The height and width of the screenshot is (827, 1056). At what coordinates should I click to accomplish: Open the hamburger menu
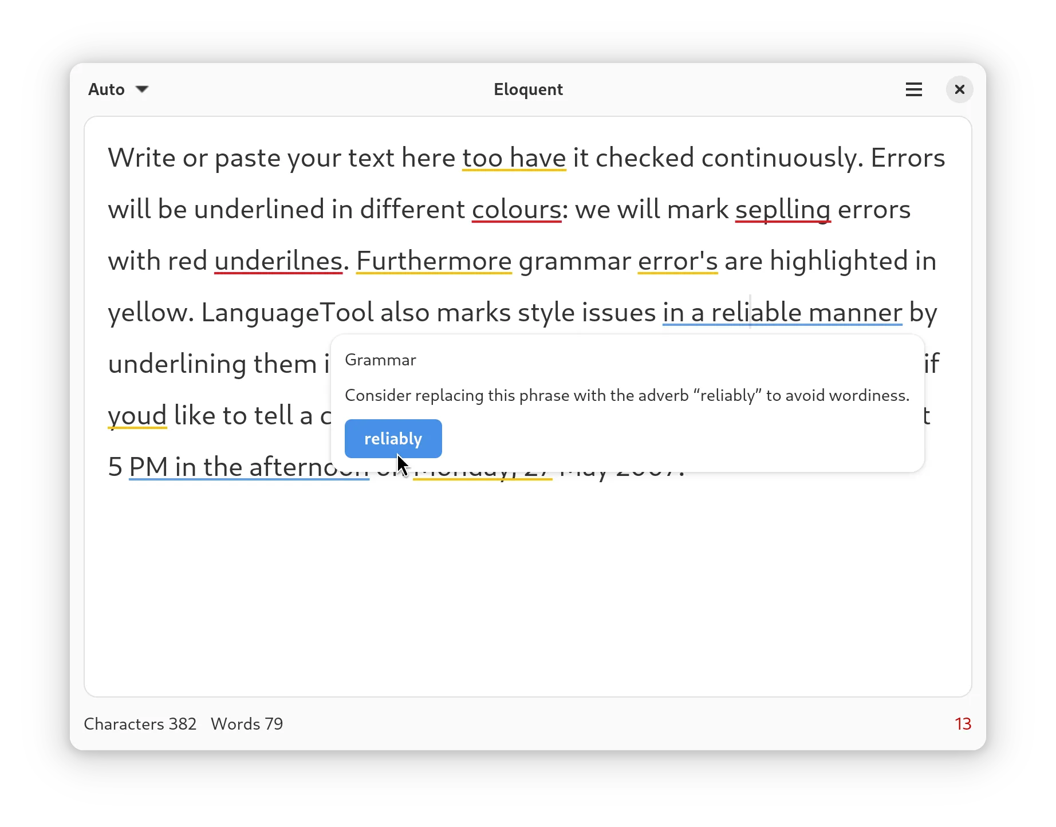(913, 89)
